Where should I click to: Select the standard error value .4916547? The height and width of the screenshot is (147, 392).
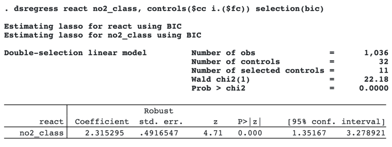click(x=159, y=133)
